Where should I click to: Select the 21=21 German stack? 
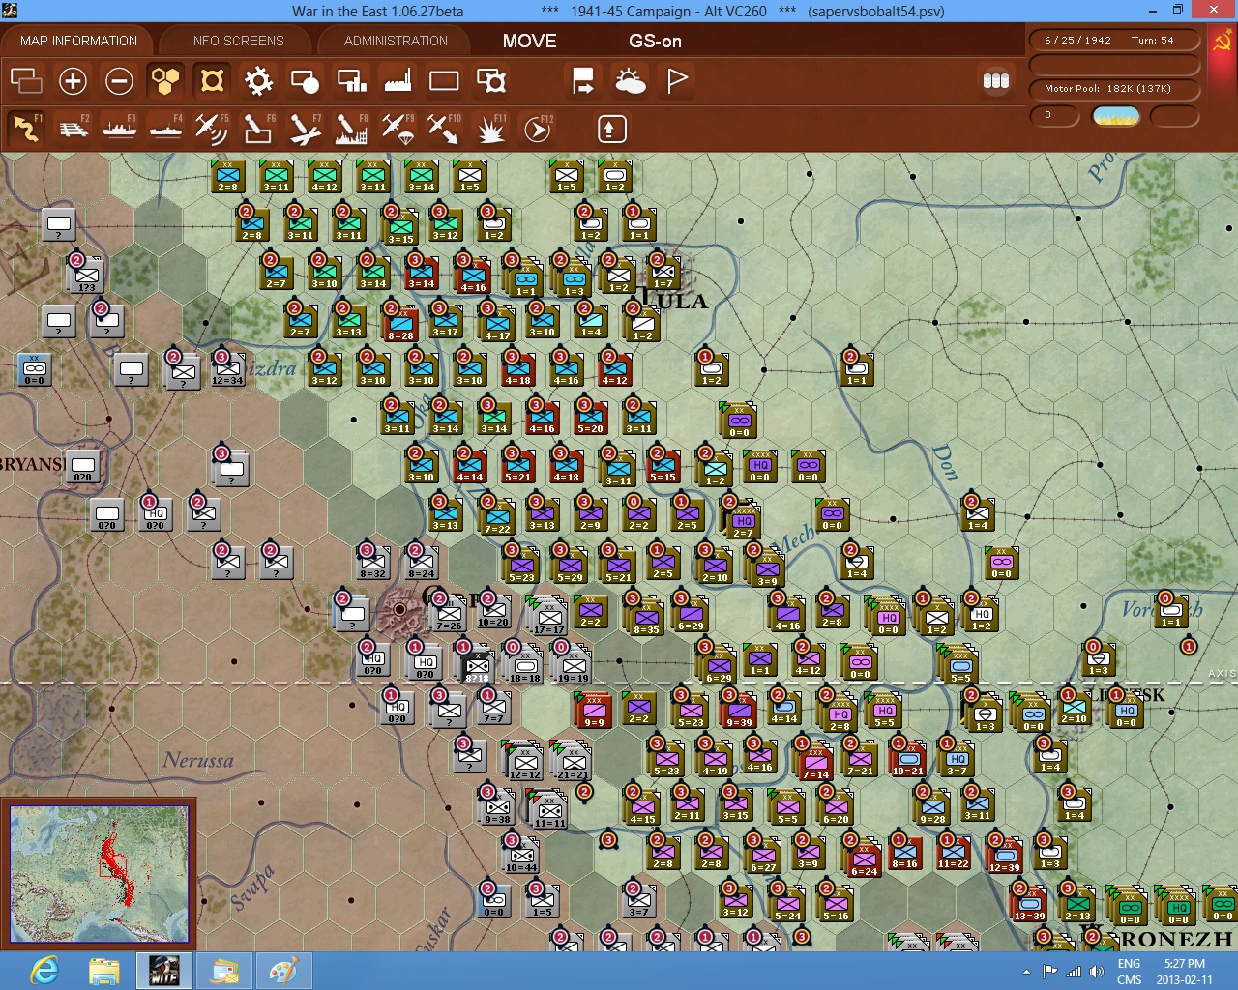click(573, 762)
